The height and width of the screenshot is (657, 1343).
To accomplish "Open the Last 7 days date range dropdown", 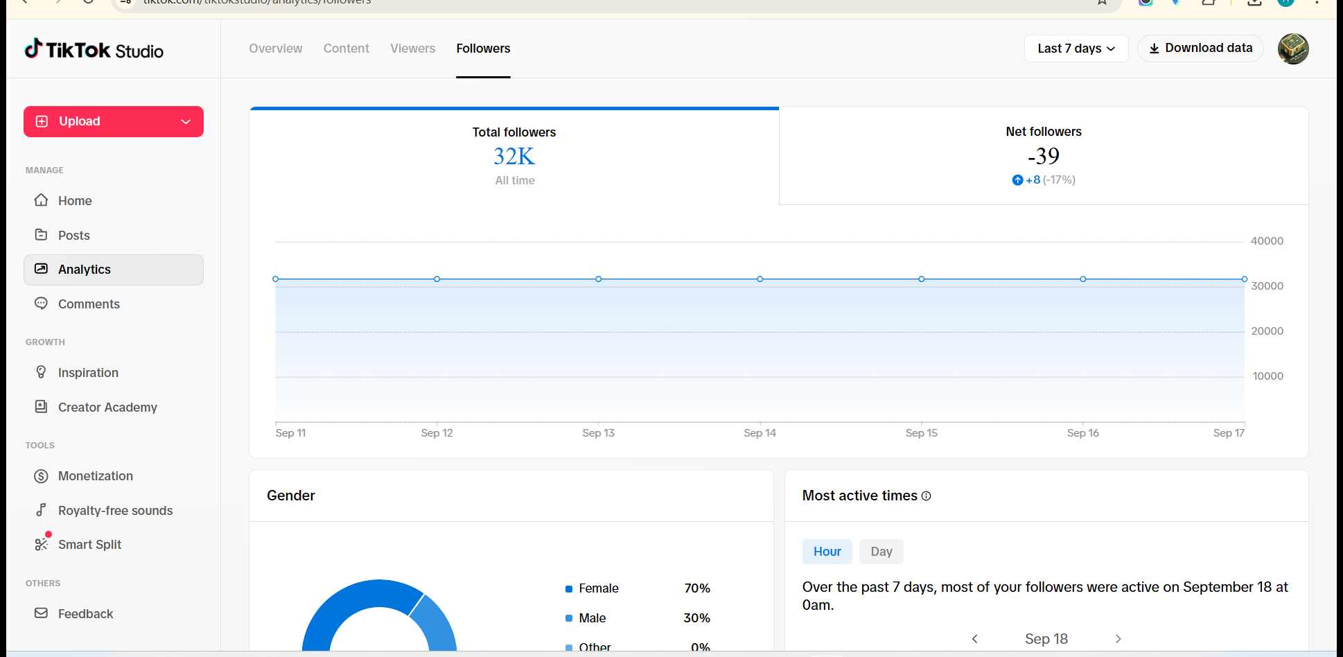I will click(x=1076, y=49).
